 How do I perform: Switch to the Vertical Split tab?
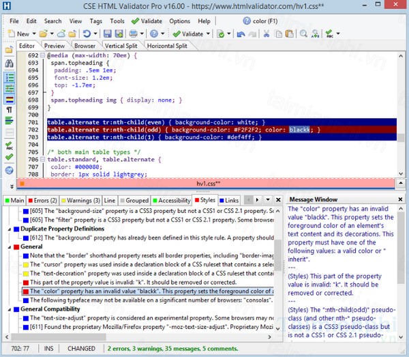[121, 46]
